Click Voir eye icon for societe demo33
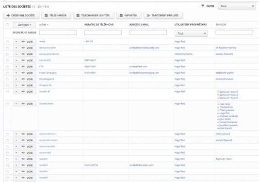The image size is (259, 182). [23, 134]
